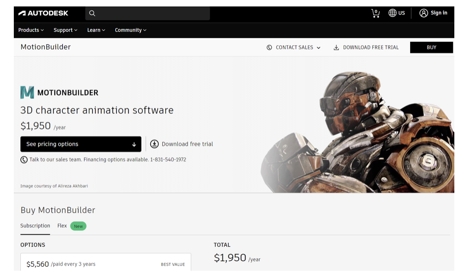
Task: Click the search magnifier icon
Action: (x=92, y=13)
